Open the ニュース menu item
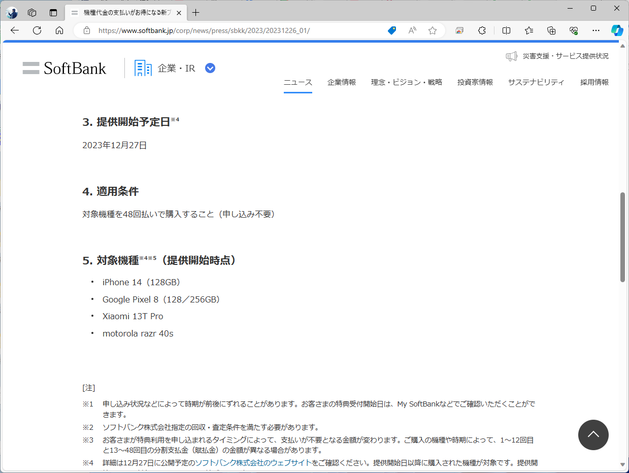 [298, 82]
